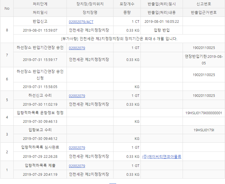
Task: Click the 장치장/장치위치 column header
Action: click(x=90, y=4)
